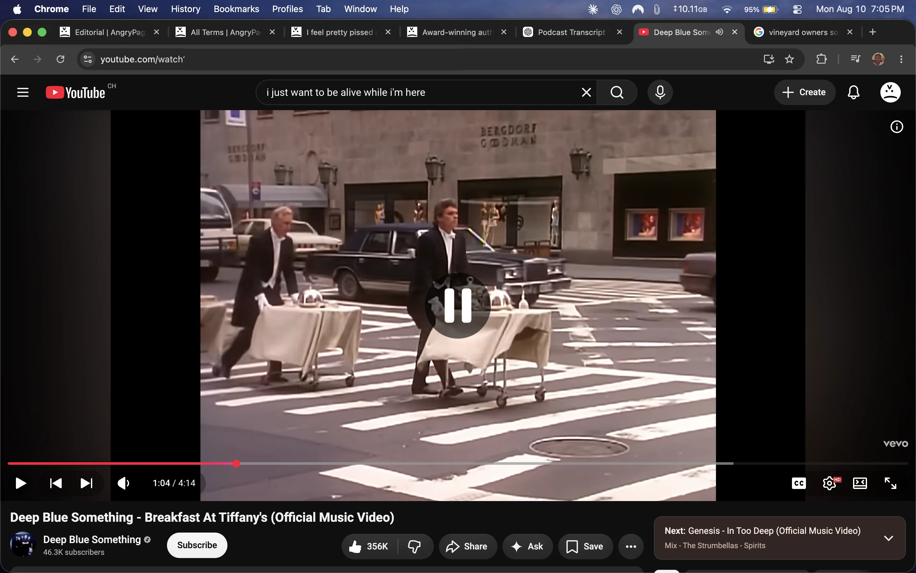
Task: Go back in Chrome
Action: point(15,59)
